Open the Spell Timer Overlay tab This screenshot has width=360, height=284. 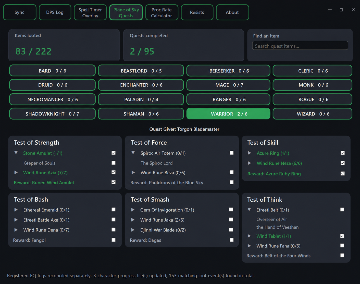pyautogui.click(x=90, y=12)
